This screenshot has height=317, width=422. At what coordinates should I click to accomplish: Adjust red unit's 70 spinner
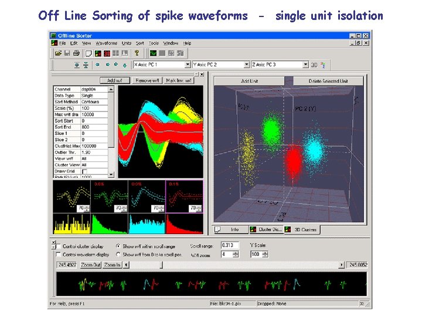click(199, 208)
